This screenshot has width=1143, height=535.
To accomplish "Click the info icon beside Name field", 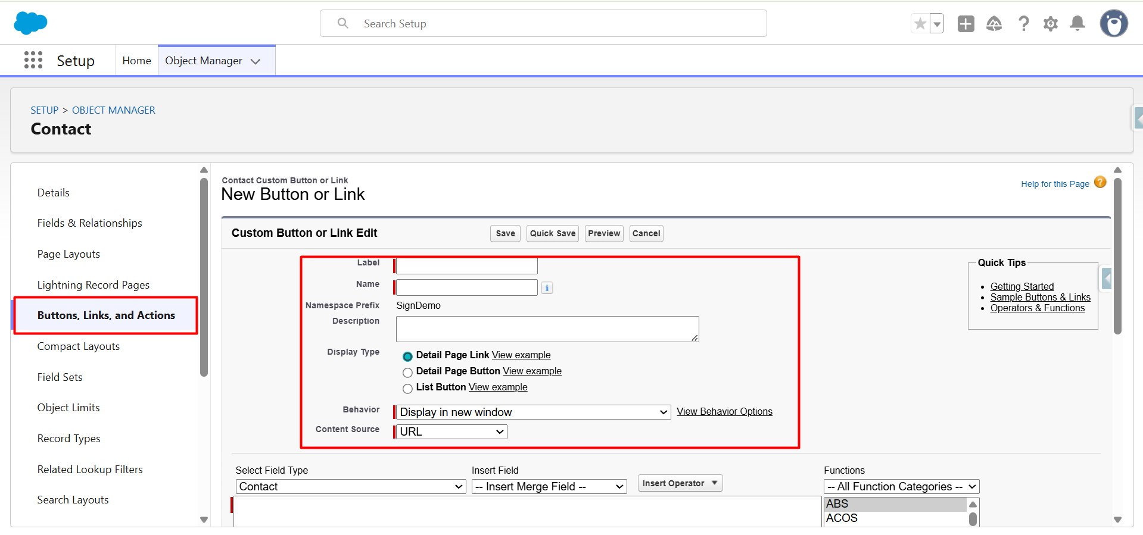I will [x=547, y=288].
